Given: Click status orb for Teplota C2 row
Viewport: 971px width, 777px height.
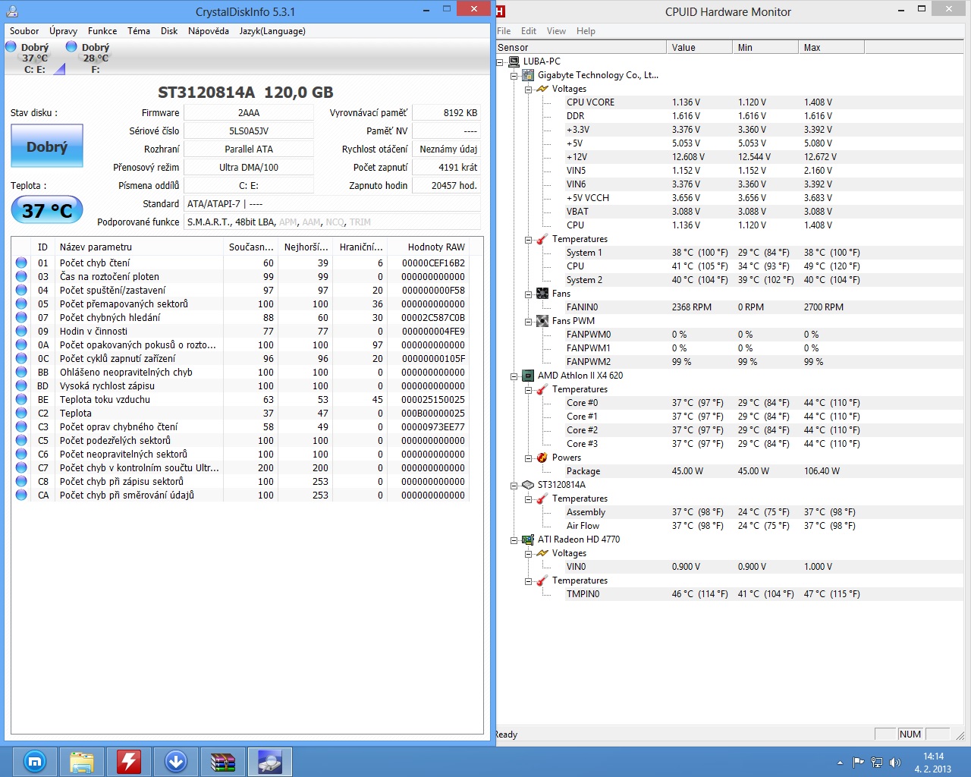Looking at the screenshot, I should pos(21,413).
